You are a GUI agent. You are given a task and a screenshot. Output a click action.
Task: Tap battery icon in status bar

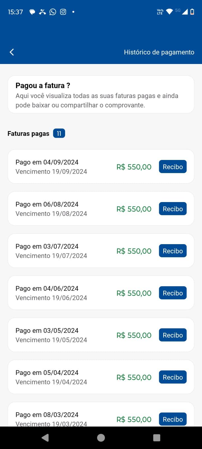point(192,12)
